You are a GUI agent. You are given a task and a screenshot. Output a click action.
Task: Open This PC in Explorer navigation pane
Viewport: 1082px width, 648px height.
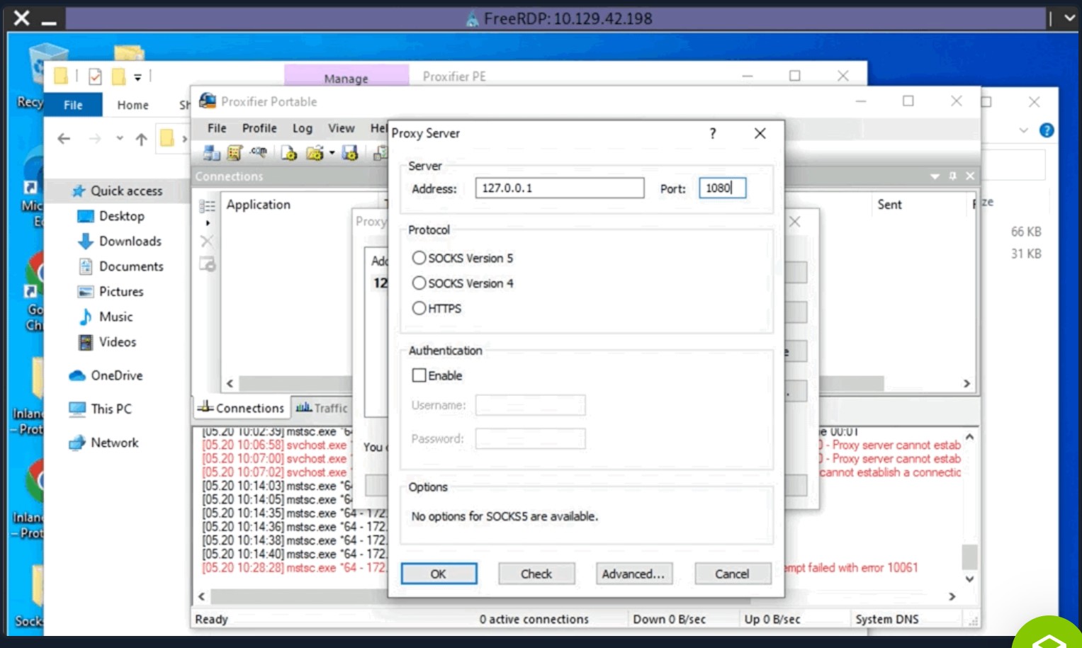100,409
